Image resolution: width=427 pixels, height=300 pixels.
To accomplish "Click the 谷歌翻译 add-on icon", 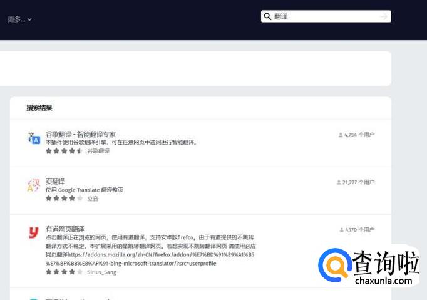I will pos(34,138).
